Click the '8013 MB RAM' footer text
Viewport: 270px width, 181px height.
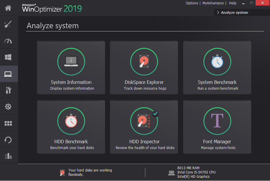pos(188,168)
